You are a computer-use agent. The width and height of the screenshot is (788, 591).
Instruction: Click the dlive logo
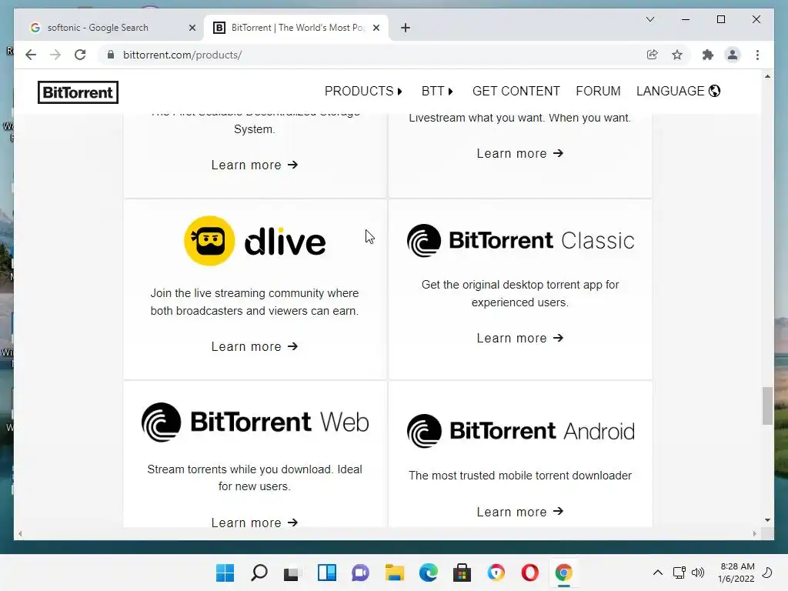(255, 241)
